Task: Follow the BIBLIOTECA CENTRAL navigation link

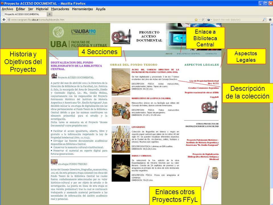Action: click(189, 54)
